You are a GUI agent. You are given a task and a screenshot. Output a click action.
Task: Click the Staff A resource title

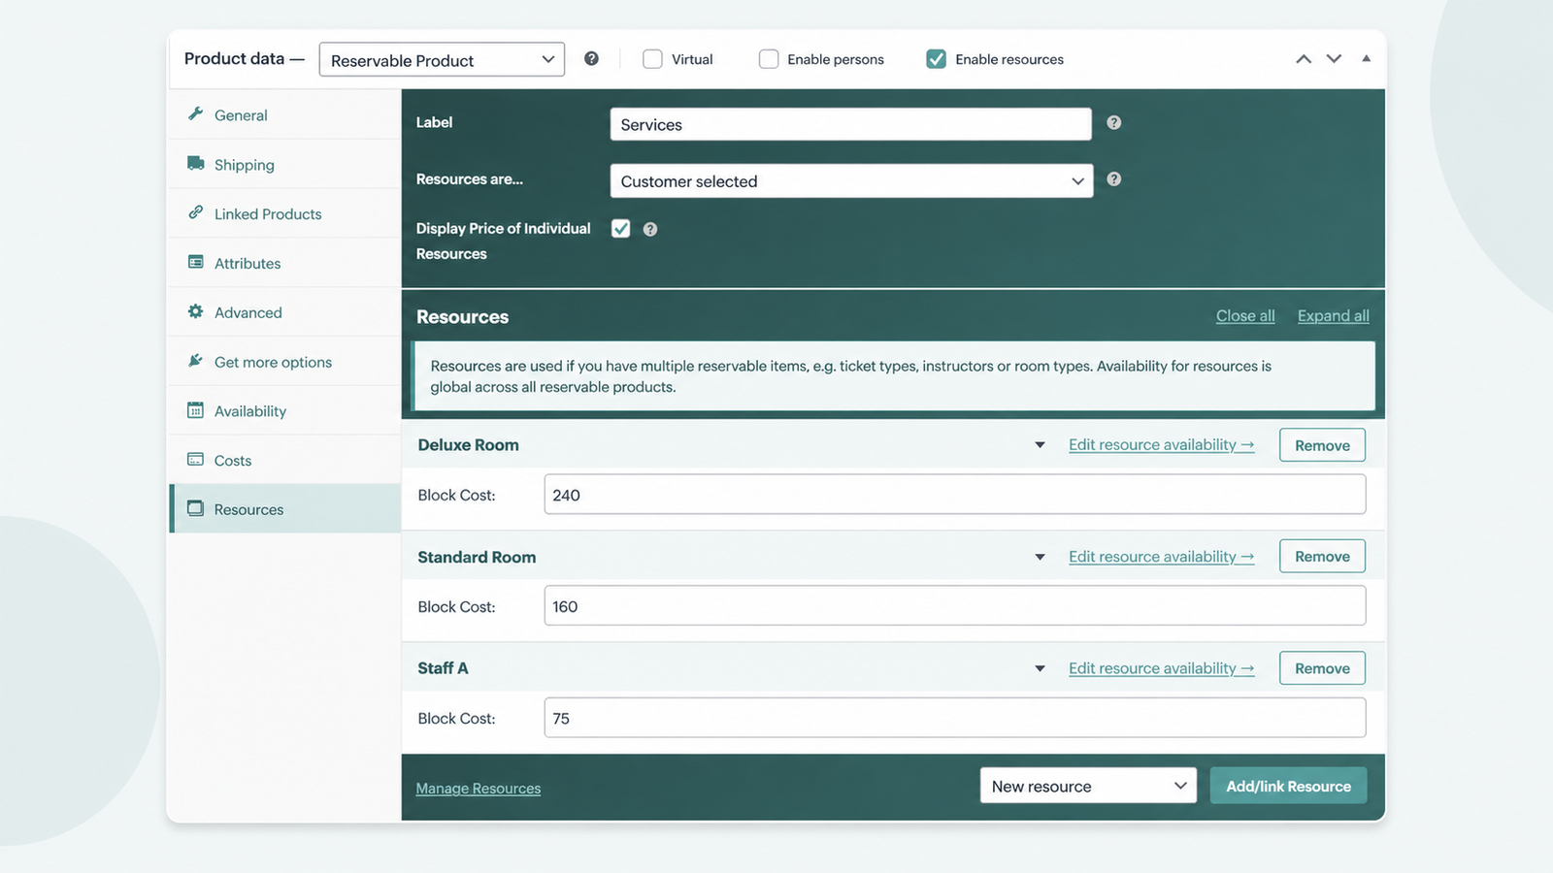pos(443,668)
